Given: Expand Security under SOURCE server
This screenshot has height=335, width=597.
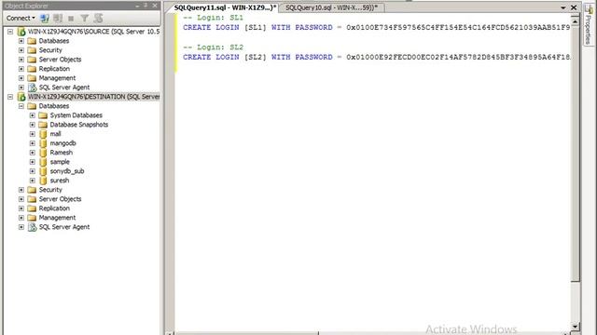Looking at the screenshot, I should point(21,50).
